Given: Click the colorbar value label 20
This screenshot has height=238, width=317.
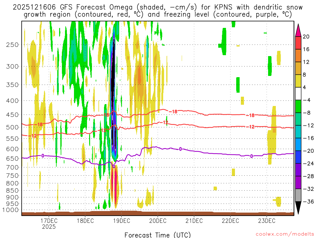Looking at the screenshot, I should point(306,37).
